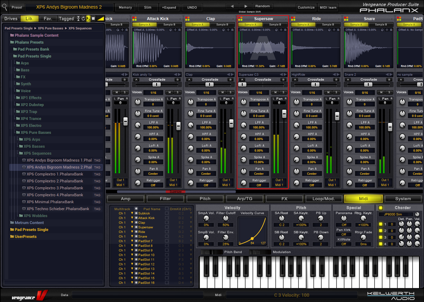Toggle Chorder voice 2 LED
The image size is (424, 302).
381,231
